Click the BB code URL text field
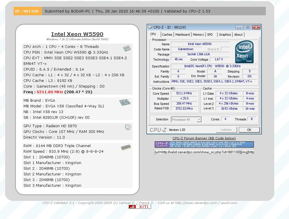The height and width of the screenshot is (219, 289). 204,152
